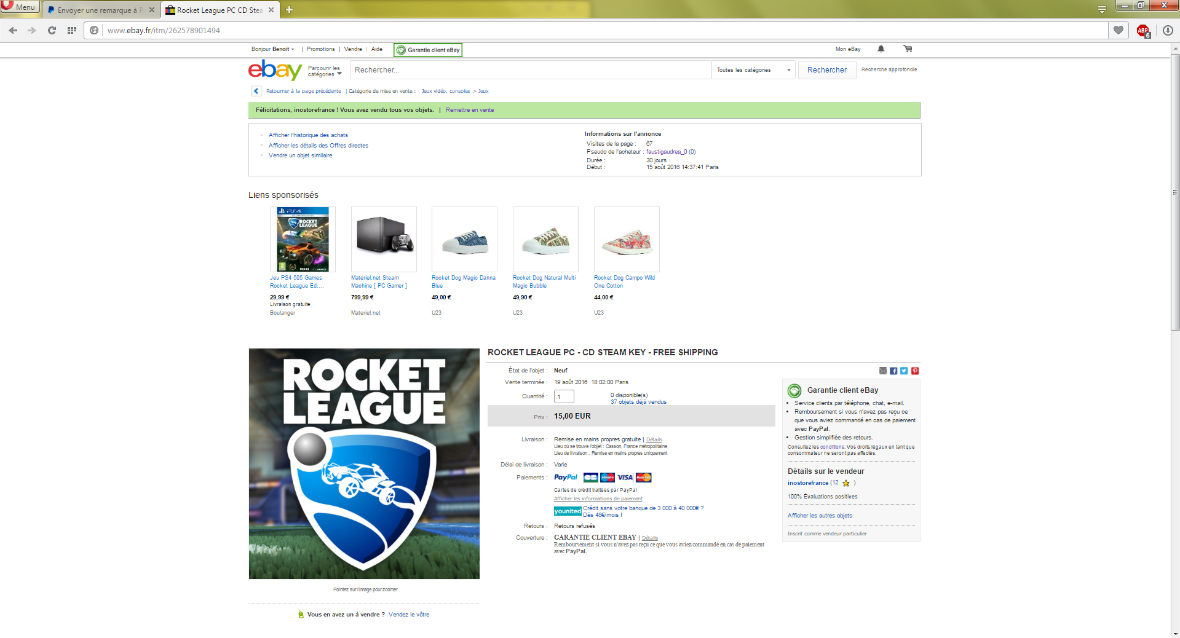Image resolution: width=1180 pixels, height=638 pixels.
Task: Open the Vendre menu link
Action: tap(353, 49)
